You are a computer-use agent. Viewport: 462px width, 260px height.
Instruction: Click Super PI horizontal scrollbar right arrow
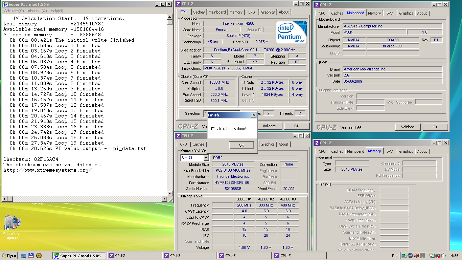164,199
